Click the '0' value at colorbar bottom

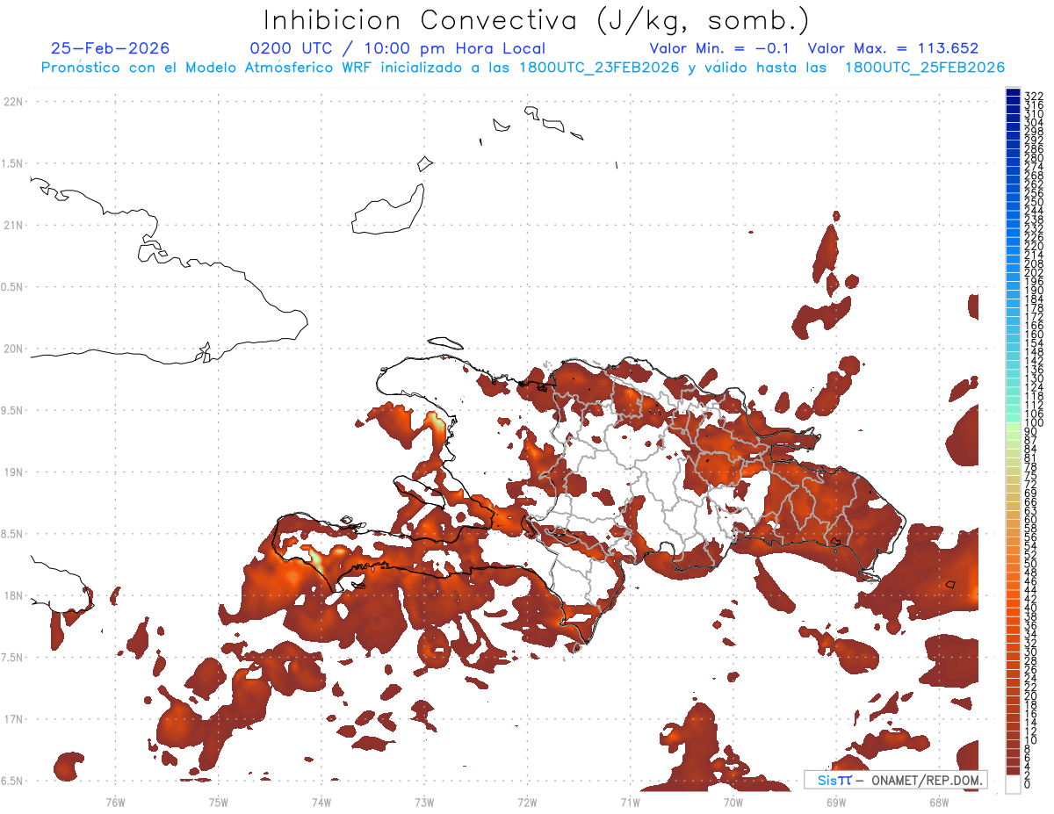[1027, 784]
